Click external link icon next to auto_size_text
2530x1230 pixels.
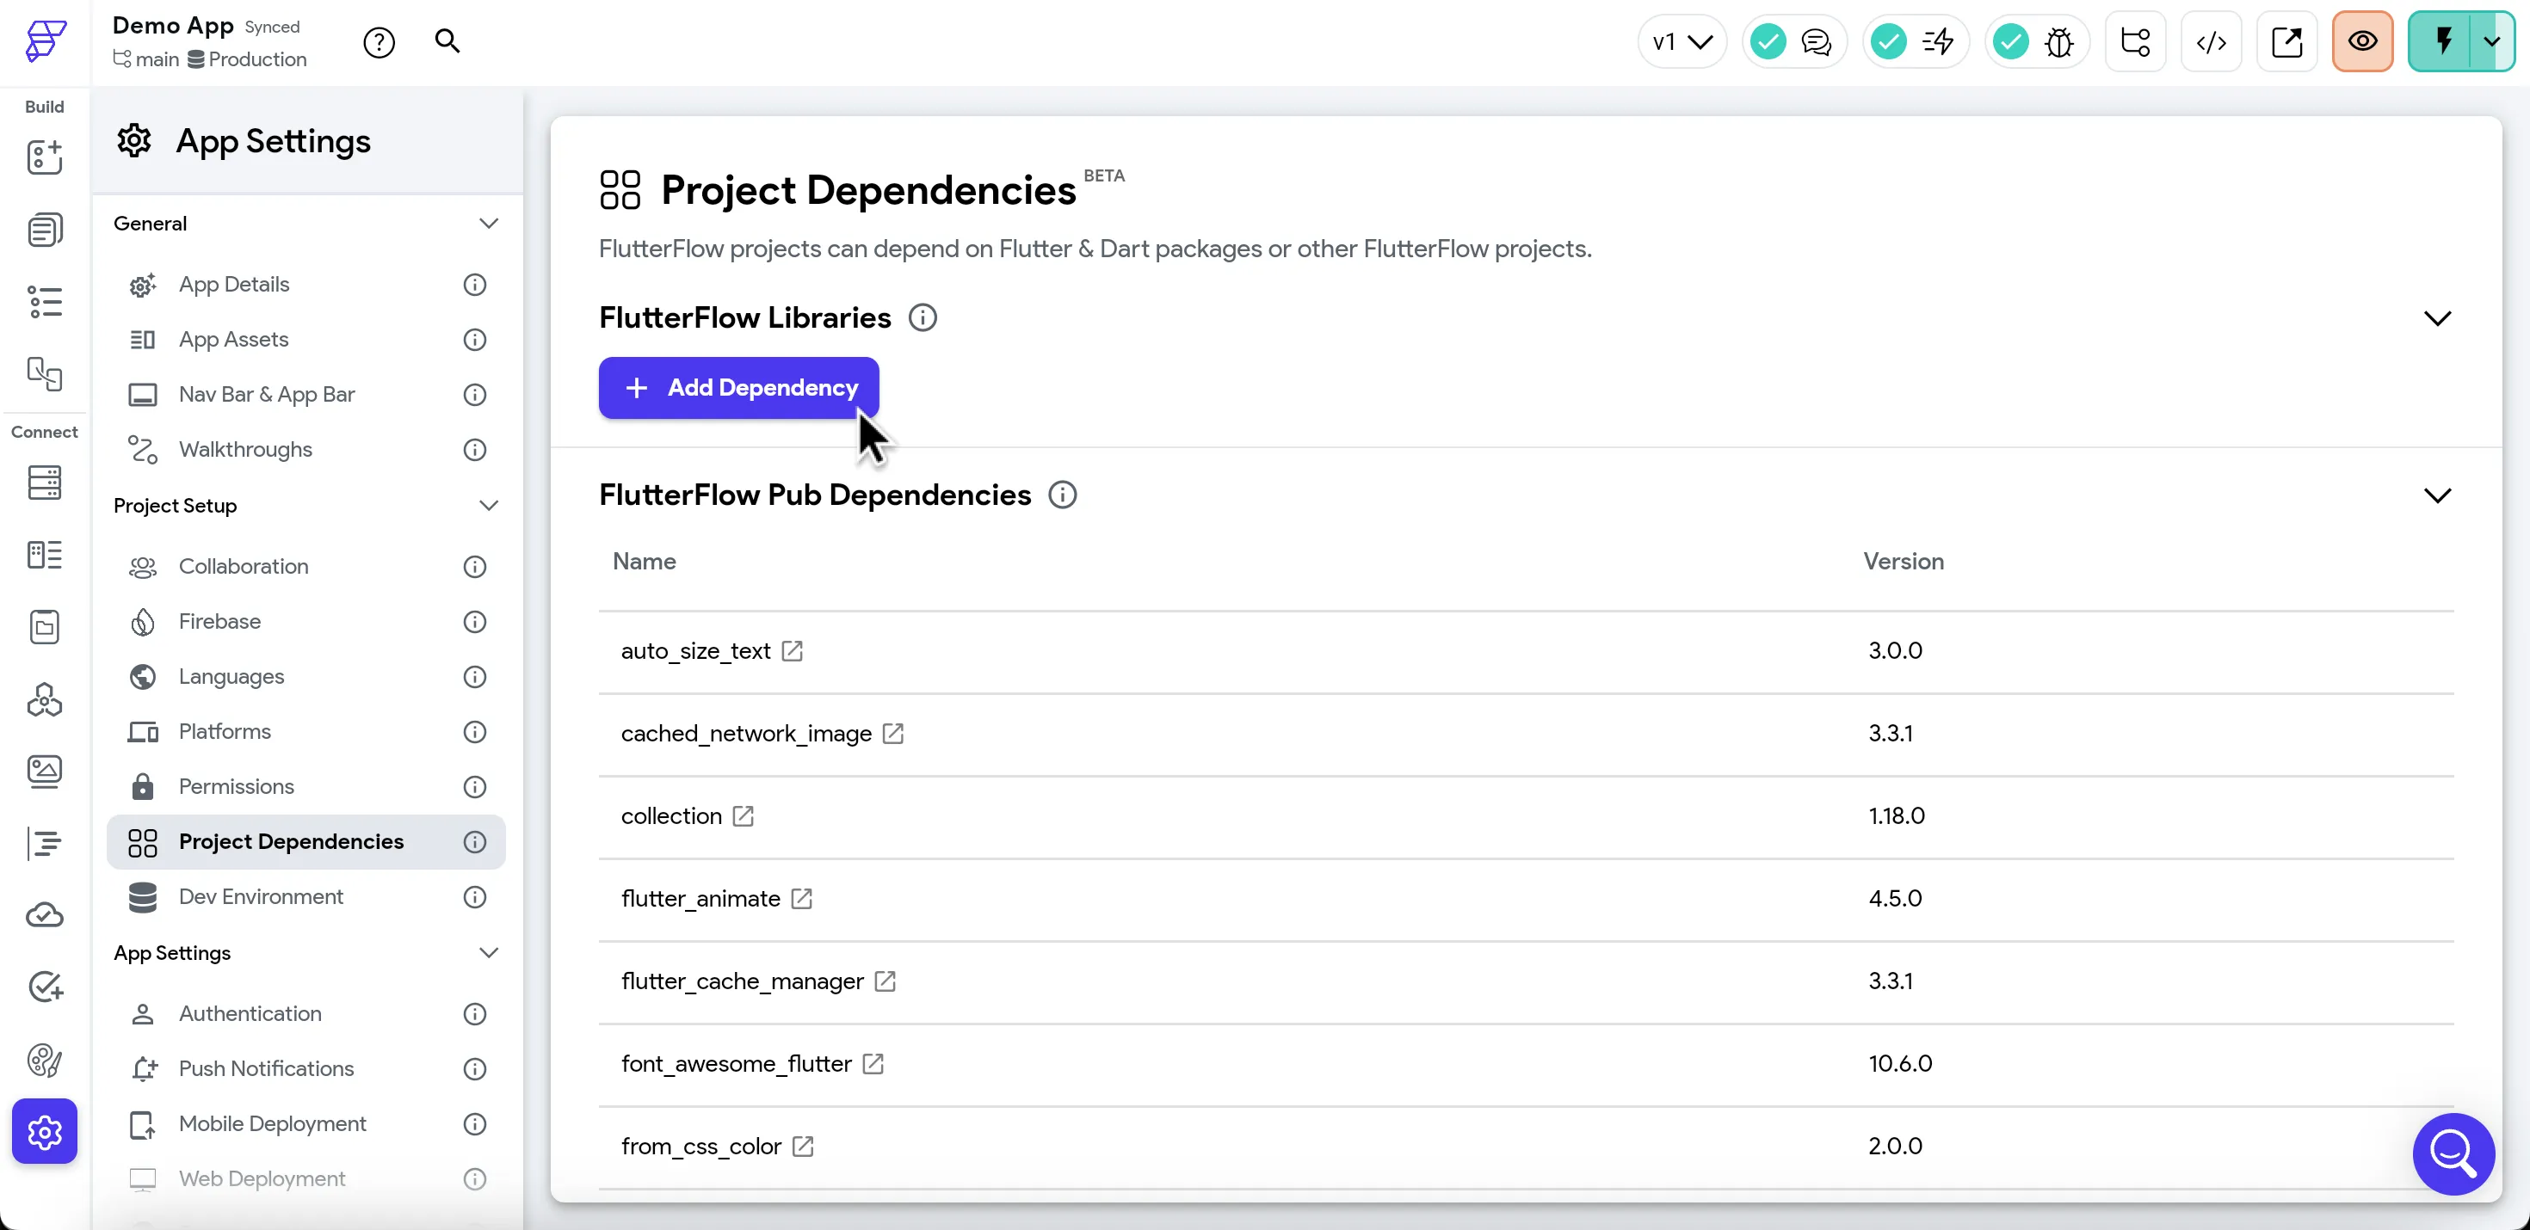[x=793, y=651]
